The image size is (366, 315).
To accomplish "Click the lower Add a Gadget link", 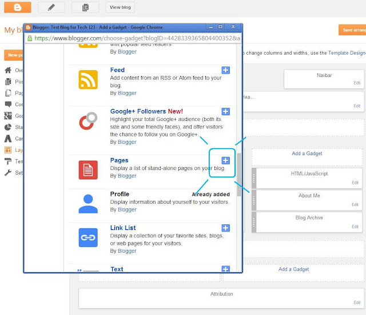I will 293,269.
